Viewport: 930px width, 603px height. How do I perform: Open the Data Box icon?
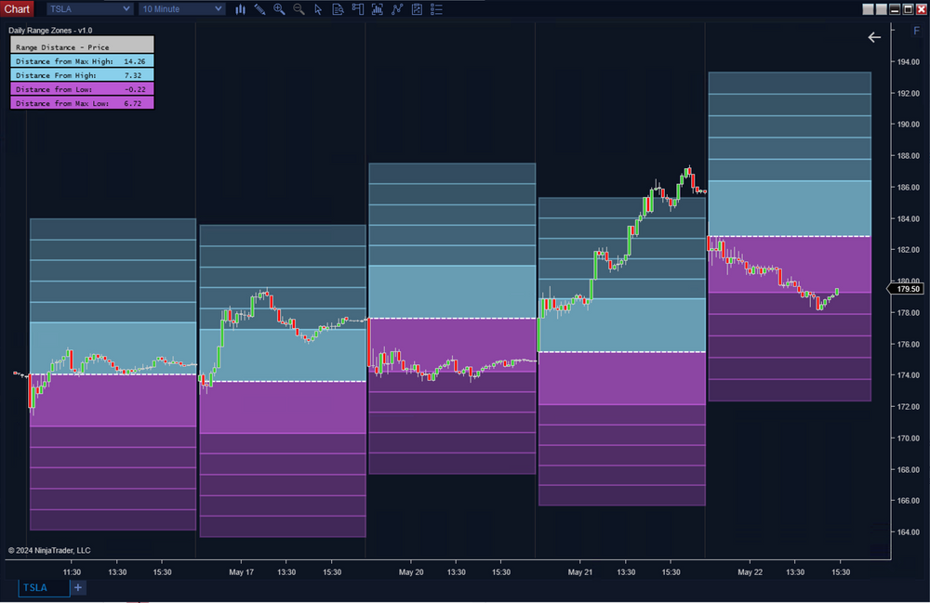[337, 8]
